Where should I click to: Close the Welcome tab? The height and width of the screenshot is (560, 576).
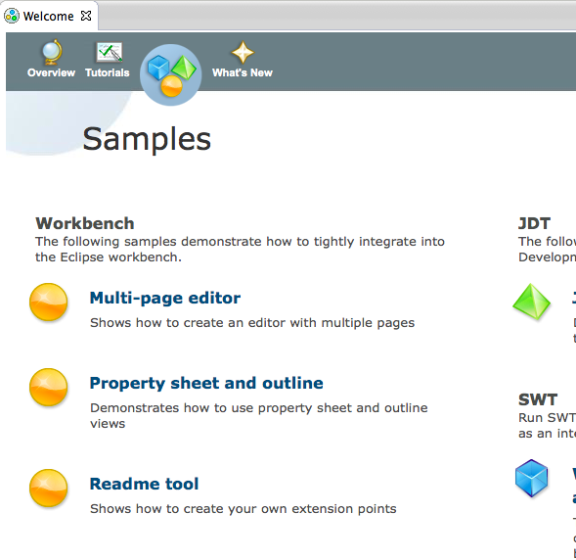(x=86, y=16)
